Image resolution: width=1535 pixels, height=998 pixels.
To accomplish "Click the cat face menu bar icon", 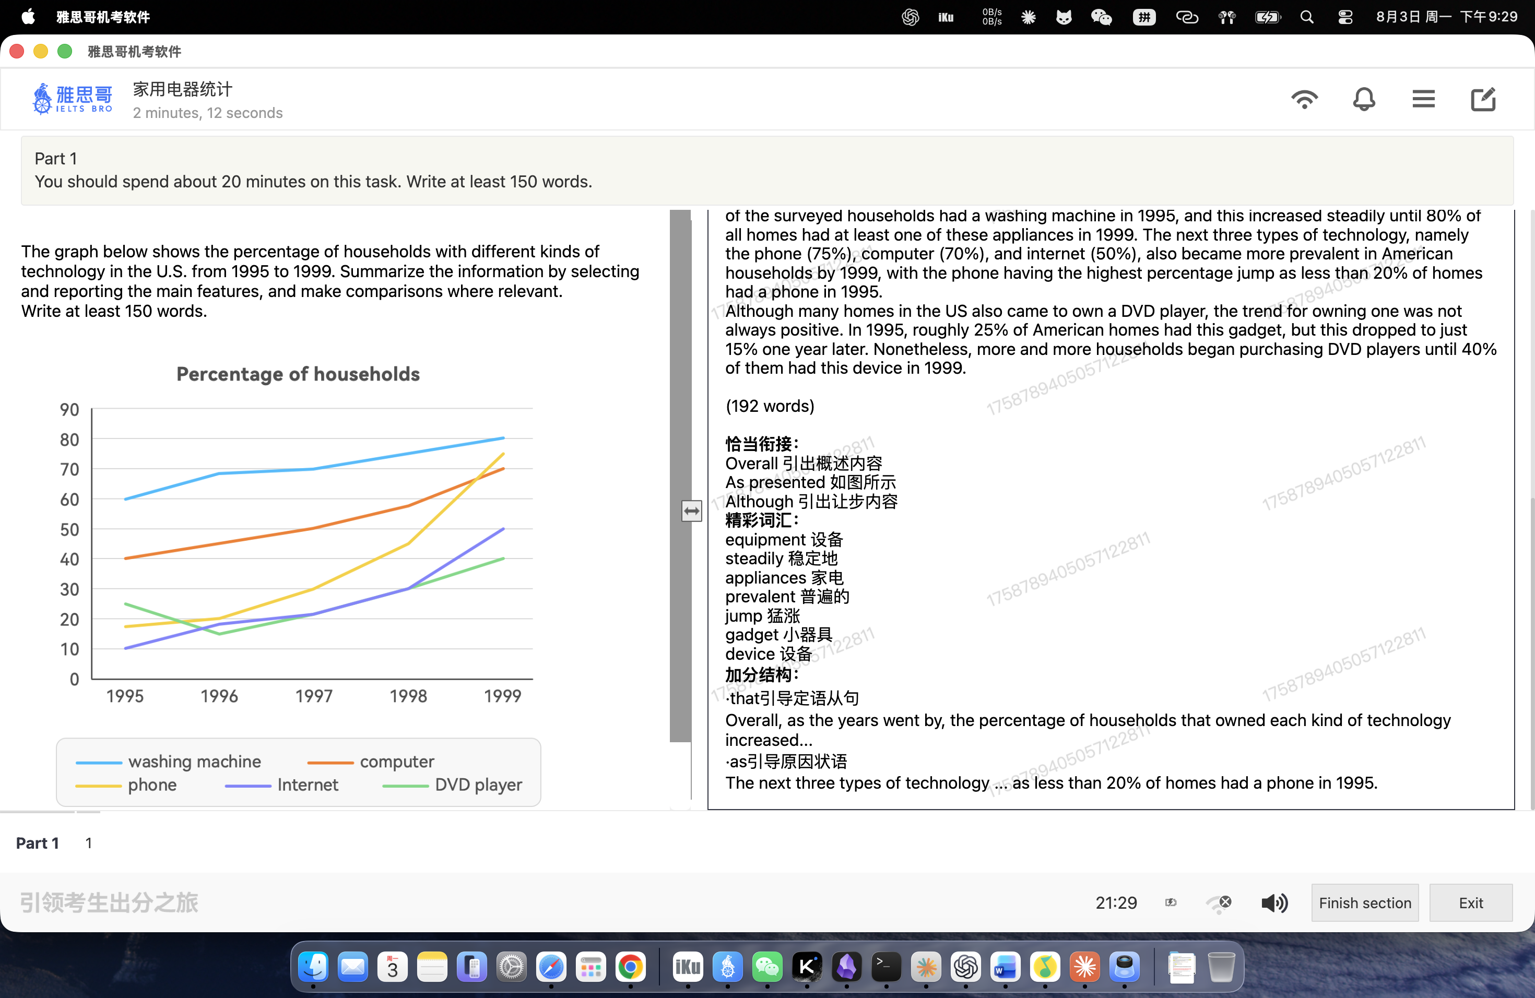I will pos(1064,17).
